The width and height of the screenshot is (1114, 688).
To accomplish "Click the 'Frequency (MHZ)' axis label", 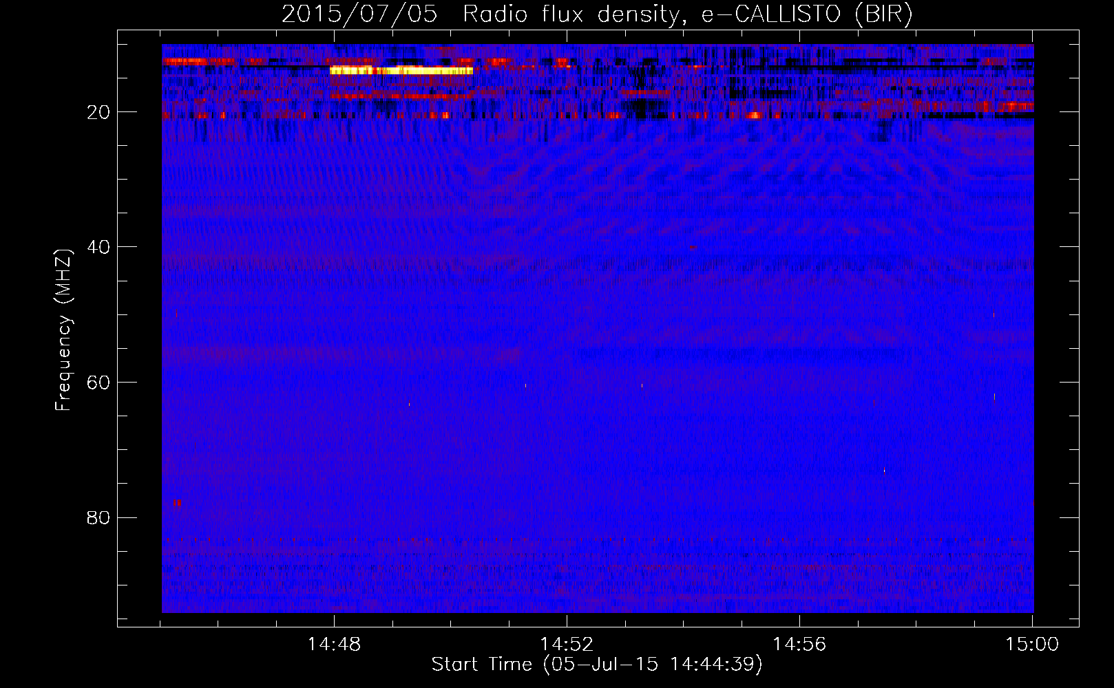I will (63, 330).
